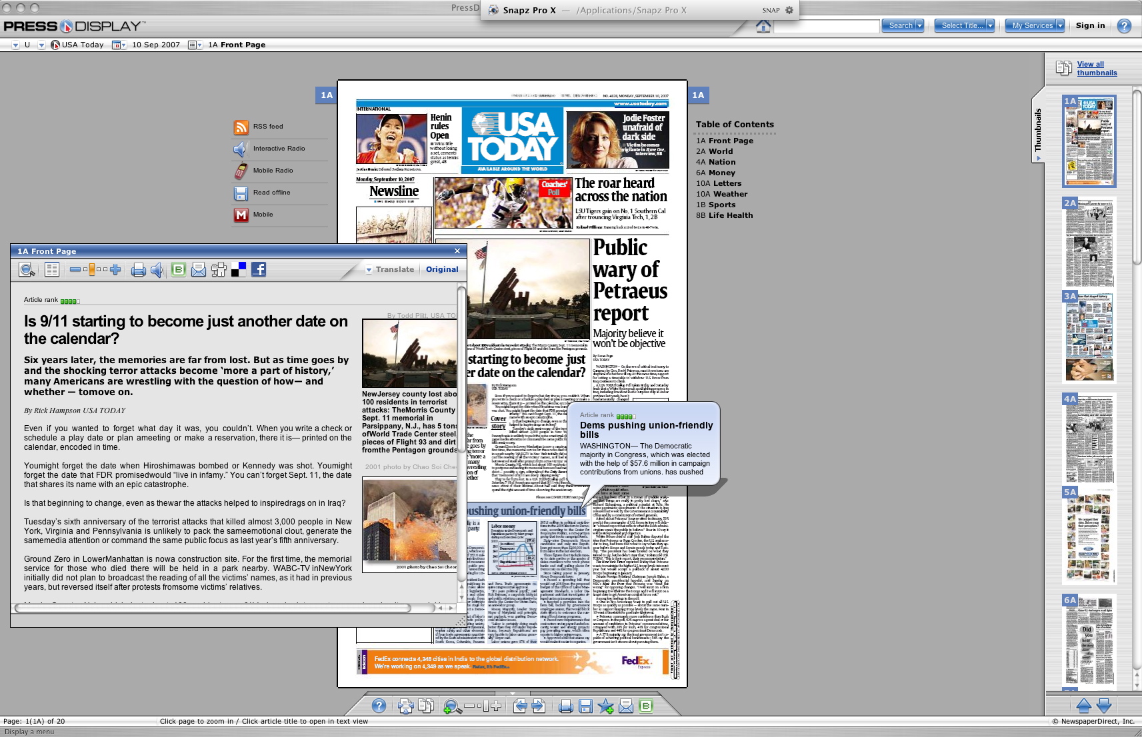Go to the previous page arrow
Viewport: 1142px width, 737px height.
[520, 706]
